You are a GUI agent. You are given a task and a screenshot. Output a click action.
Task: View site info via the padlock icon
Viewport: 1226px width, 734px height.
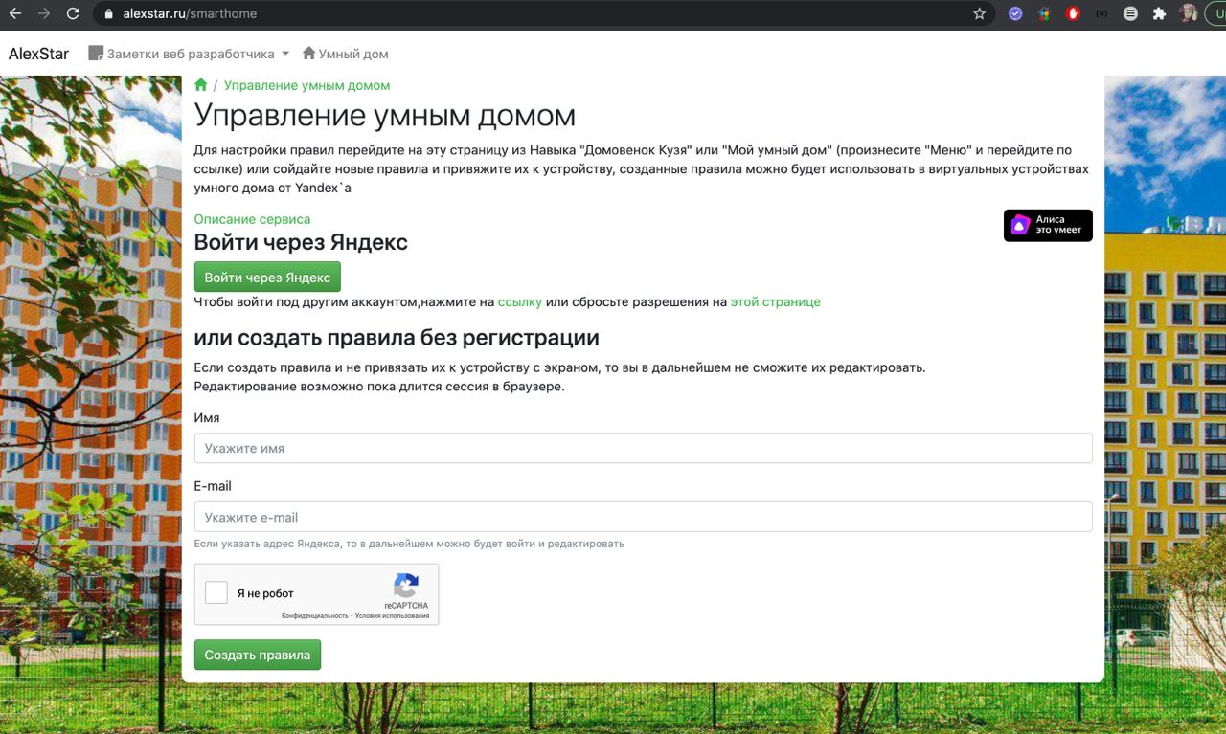[108, 14]
